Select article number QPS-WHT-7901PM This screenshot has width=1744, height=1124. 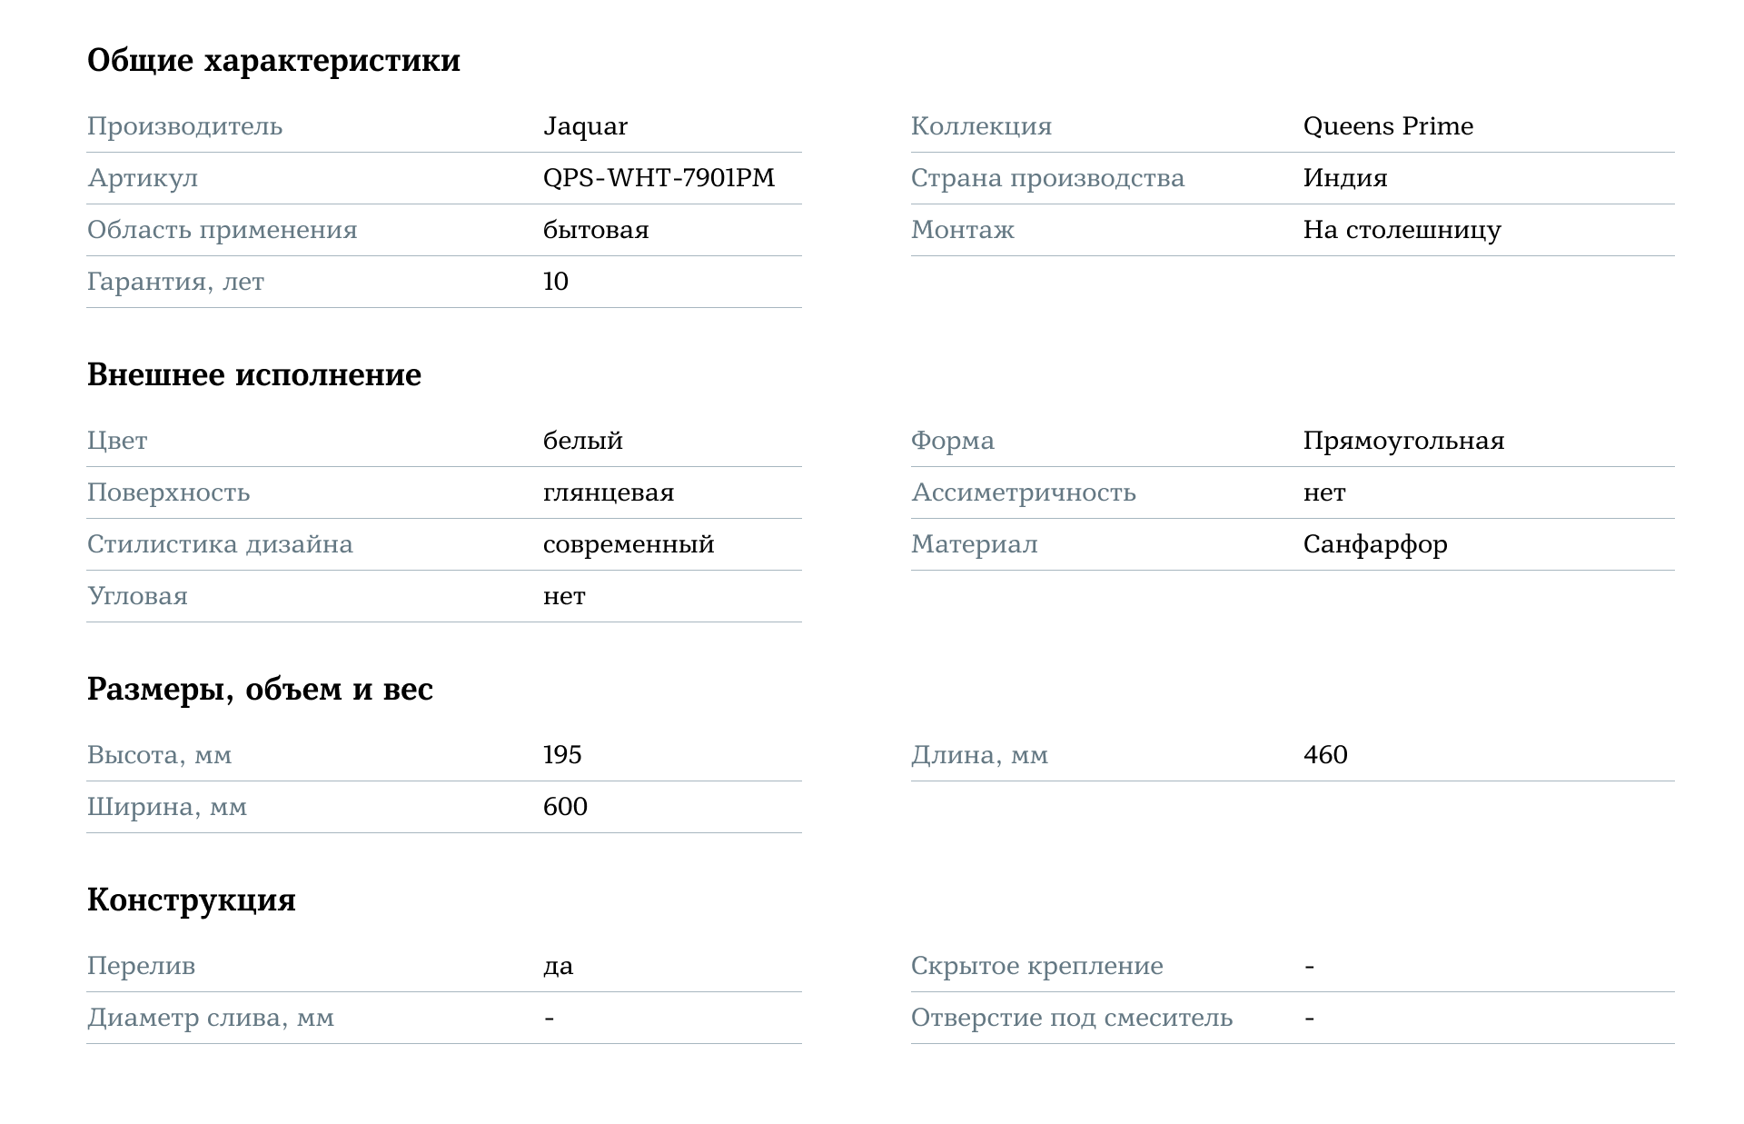pos(659,178)
